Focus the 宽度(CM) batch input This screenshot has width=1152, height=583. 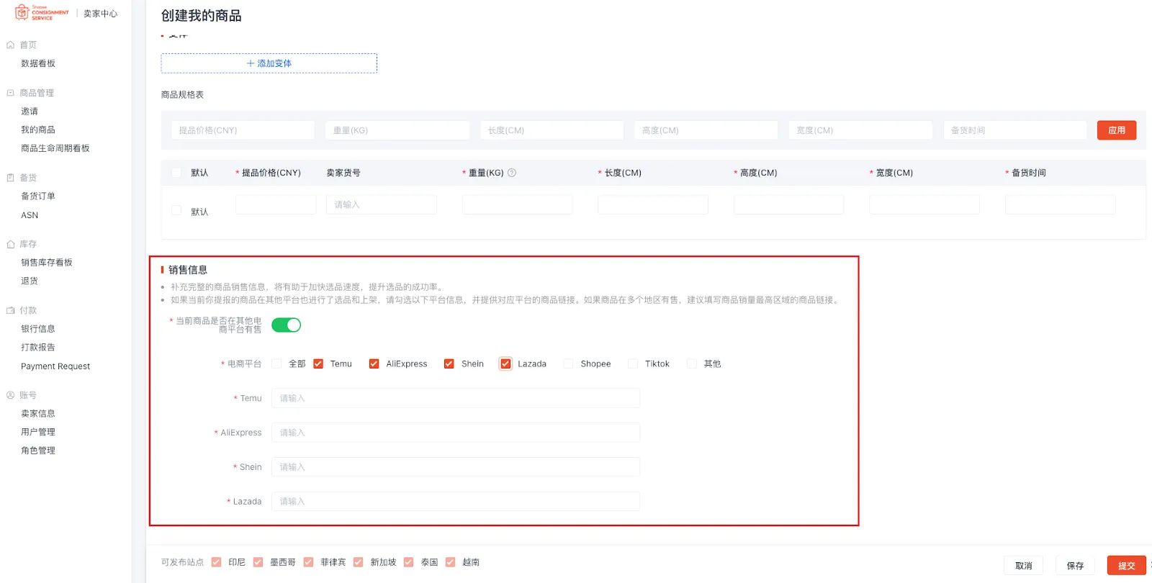860,130
